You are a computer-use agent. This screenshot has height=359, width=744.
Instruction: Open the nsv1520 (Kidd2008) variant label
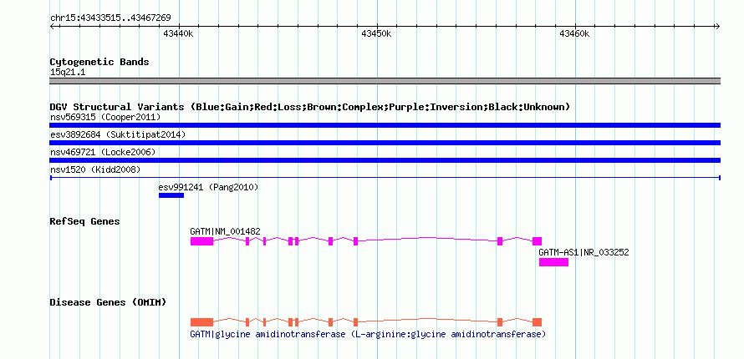95,169
